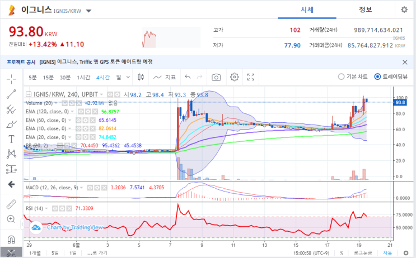416x258 pixels.
Task: Open settings for MACD indicator
Action: coord(97,188)
